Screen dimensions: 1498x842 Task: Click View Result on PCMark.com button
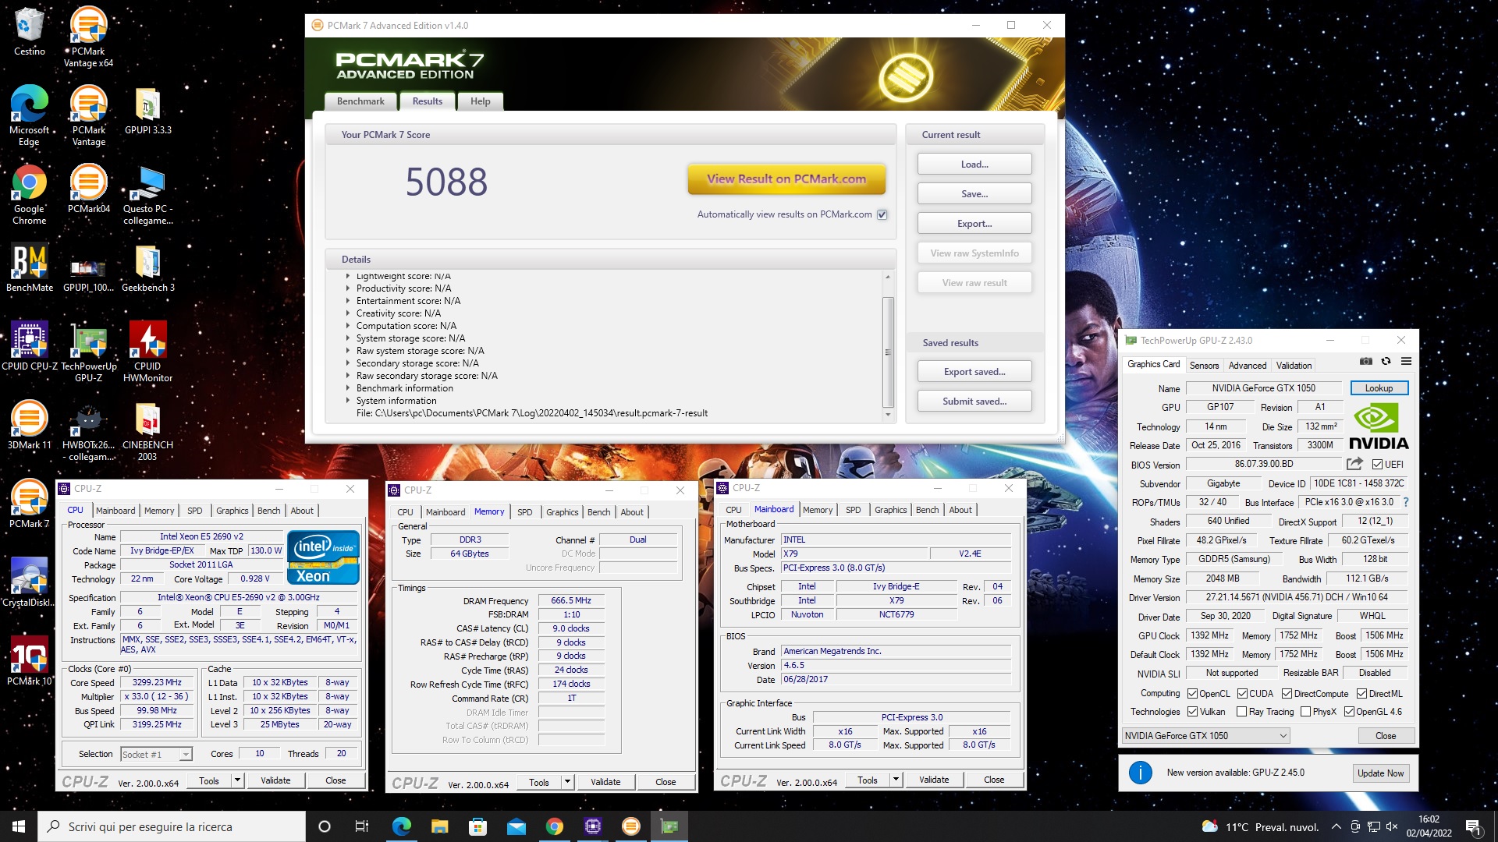(x=786, y=179)
